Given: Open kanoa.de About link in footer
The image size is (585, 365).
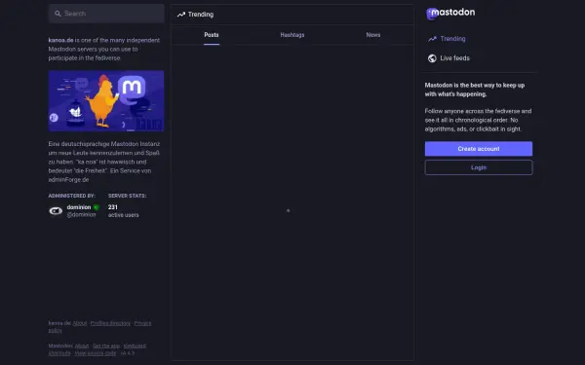Looking at the screenshot, I should click(x=80, y=323).
